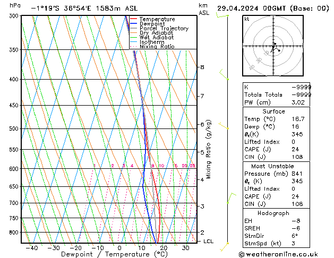Screen dimensions: 334x258
Task: Click the Isotherm legend line
Action: pos(133,42)
